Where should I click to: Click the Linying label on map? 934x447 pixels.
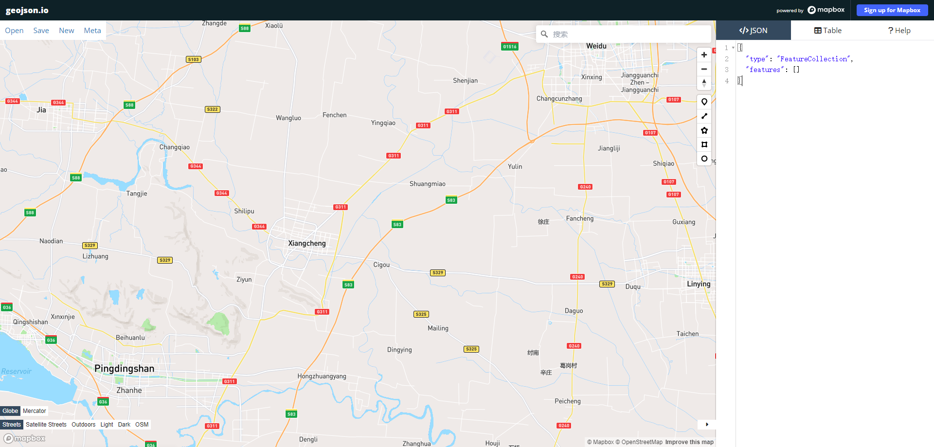click(699, 284)
